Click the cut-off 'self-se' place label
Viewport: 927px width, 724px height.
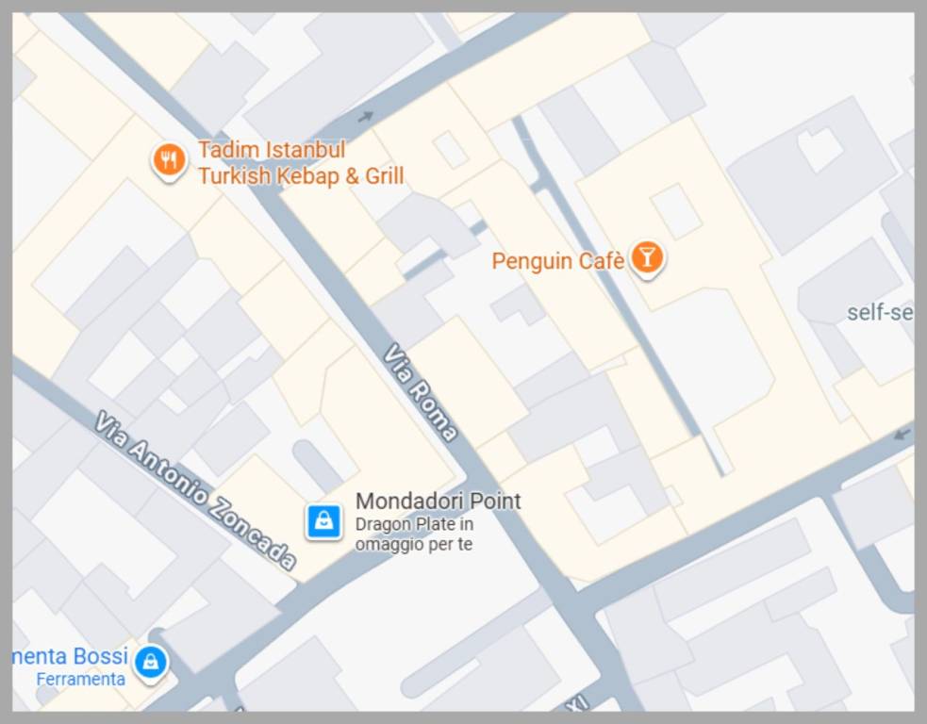click(x=880, y=312)
